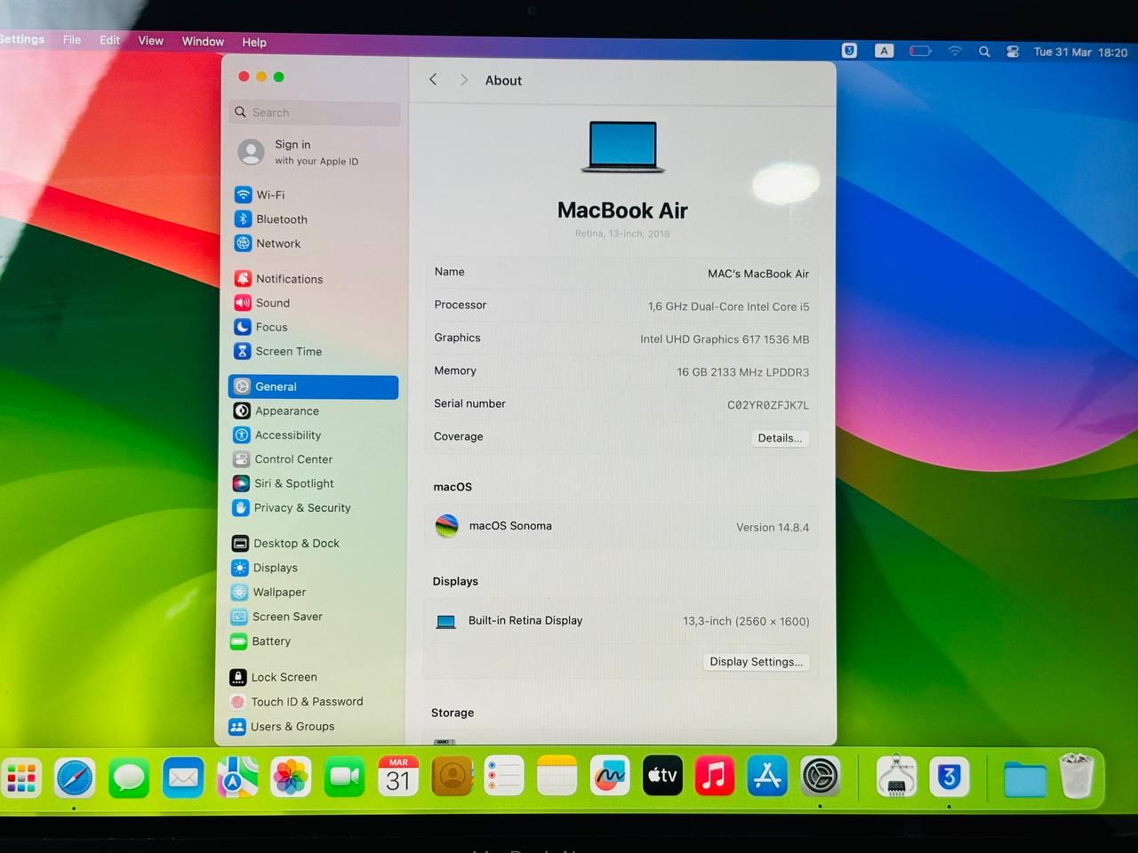Open the Photos app in the Dock
Screen dimensions: 1138x853
tap(291, 777)
